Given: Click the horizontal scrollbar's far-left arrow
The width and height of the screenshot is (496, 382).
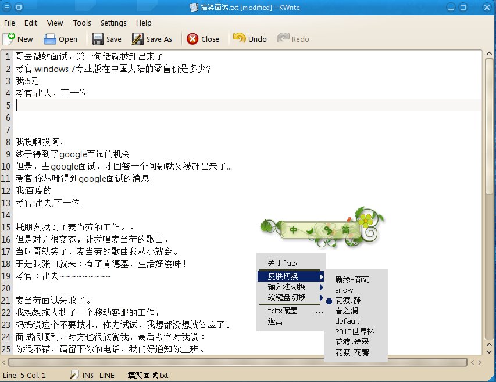Looking at the screenshot, I should 4,362.
